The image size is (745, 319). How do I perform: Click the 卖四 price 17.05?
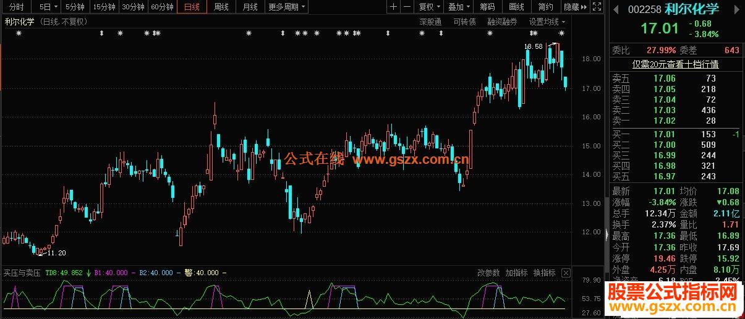point(665,89)
